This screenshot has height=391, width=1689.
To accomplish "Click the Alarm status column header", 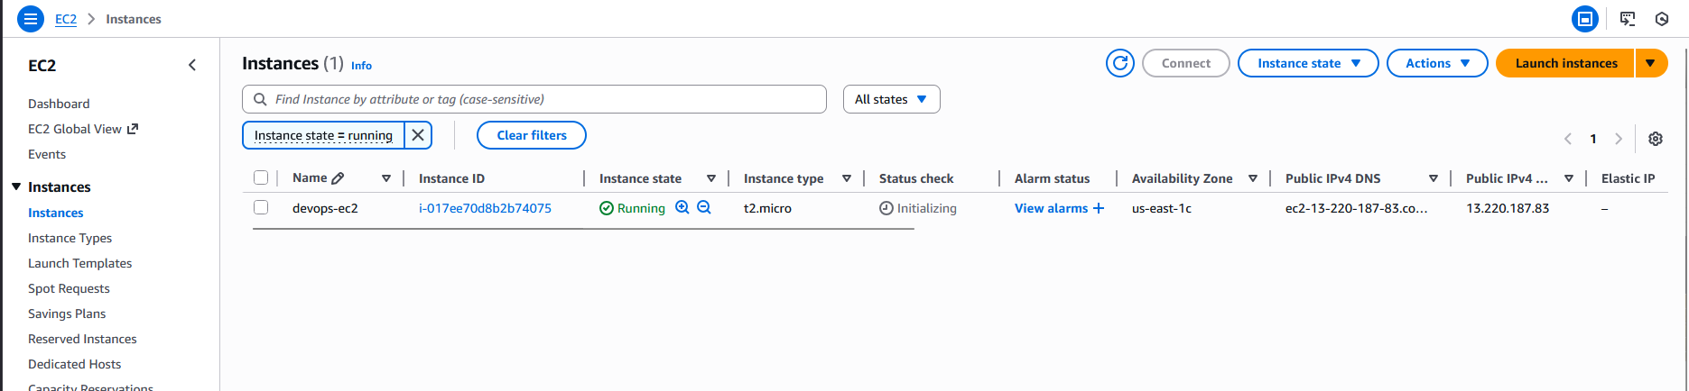I will point(1052,178).
